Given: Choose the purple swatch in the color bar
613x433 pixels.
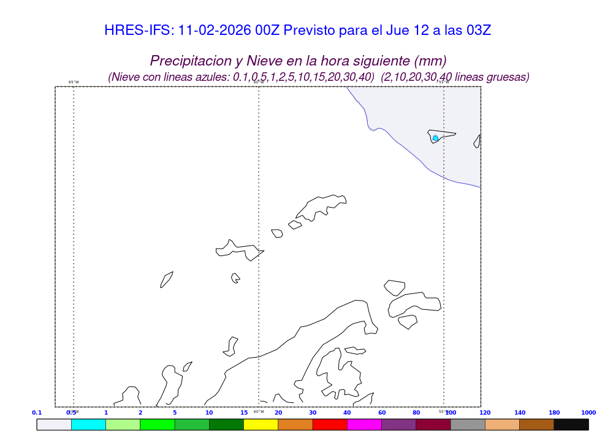Looking at the screenshot, I should [398, 424].
